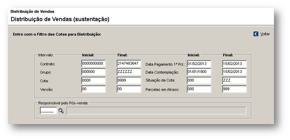Click the Responsável pelo Pós-venda: group label
Image resolution: width=290 pixels, height=140 pixels.
point(63,103)
